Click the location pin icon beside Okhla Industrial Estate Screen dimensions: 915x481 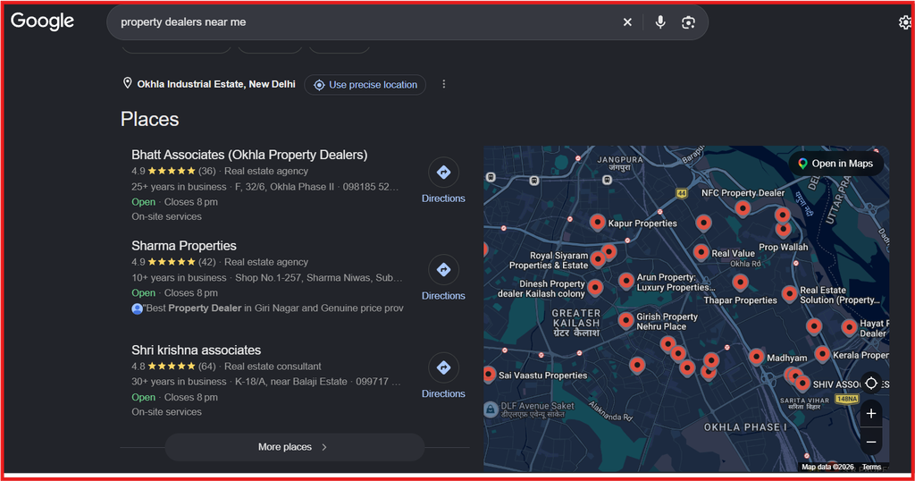[x=127, y=83]
